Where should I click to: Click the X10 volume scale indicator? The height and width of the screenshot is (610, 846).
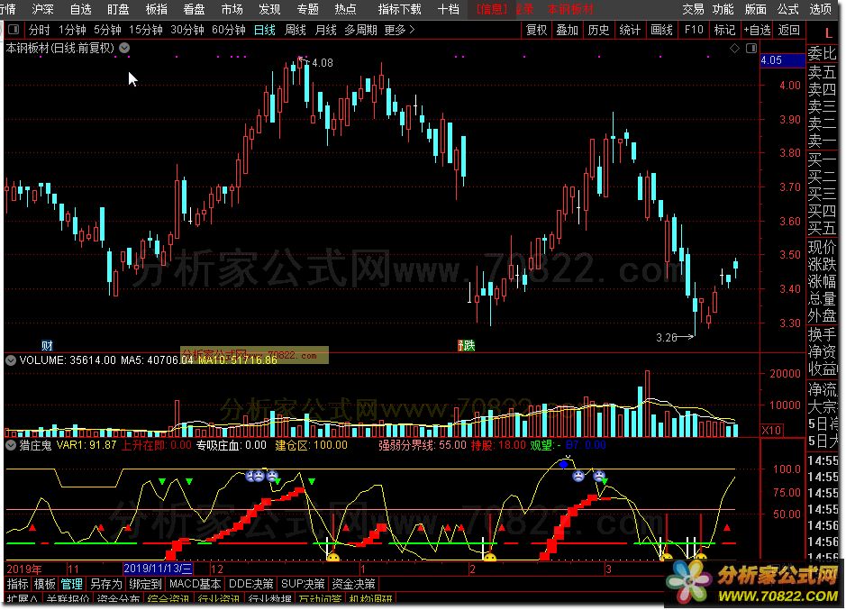coord(771,430)
